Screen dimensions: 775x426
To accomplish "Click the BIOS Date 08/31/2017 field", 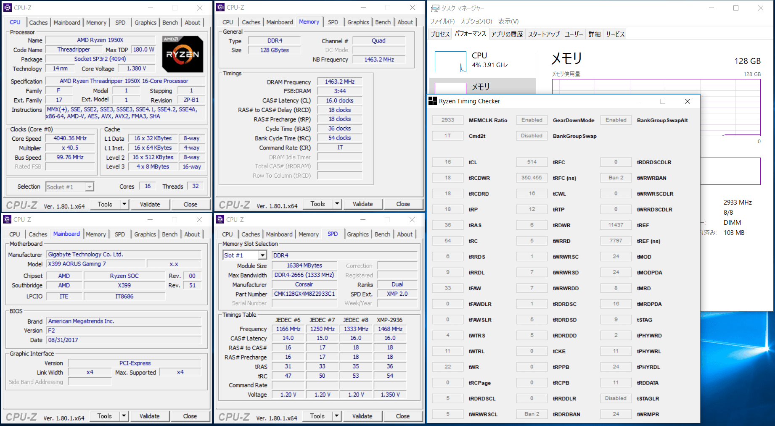I will pos(124,340).
